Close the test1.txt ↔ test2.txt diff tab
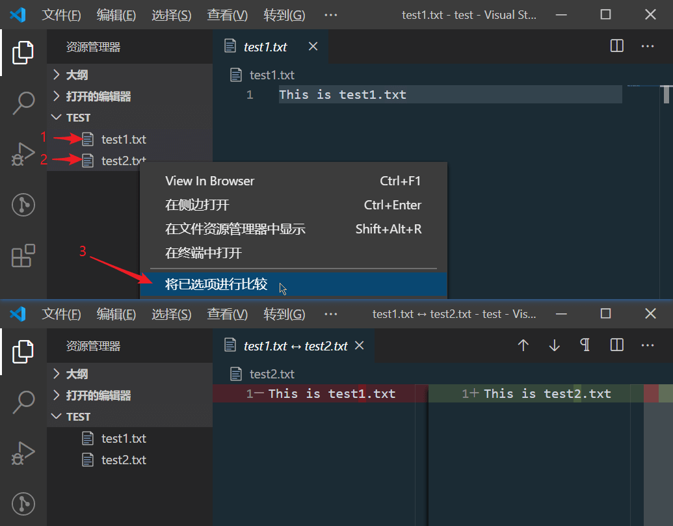673x526 pixels. coord(359,345)
